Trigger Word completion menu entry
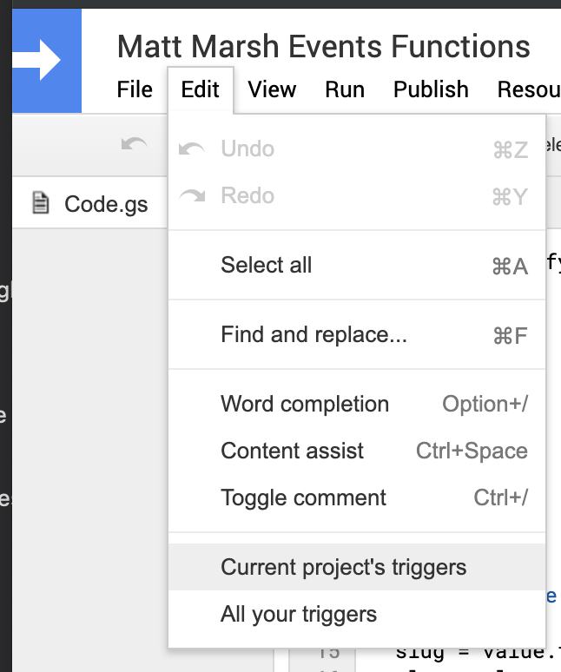The height and width of the screenshot is (672, 561). tap(305, 405)
